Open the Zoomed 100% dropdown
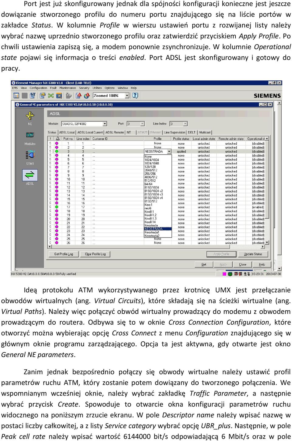The width and height of the screenshot is (292, 441). 111,96
